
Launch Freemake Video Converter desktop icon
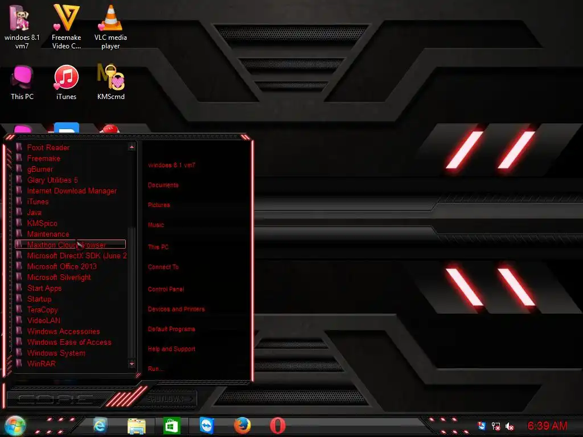coord(66,27)
